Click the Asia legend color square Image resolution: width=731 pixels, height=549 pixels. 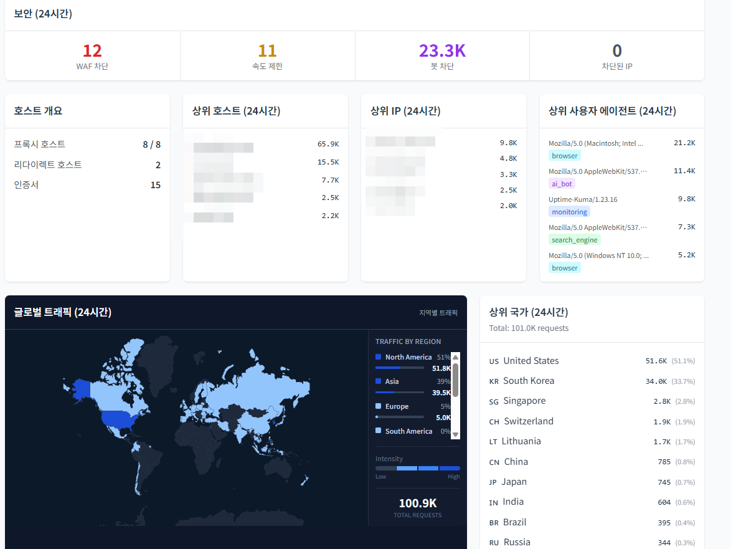(x=378, y=381)
